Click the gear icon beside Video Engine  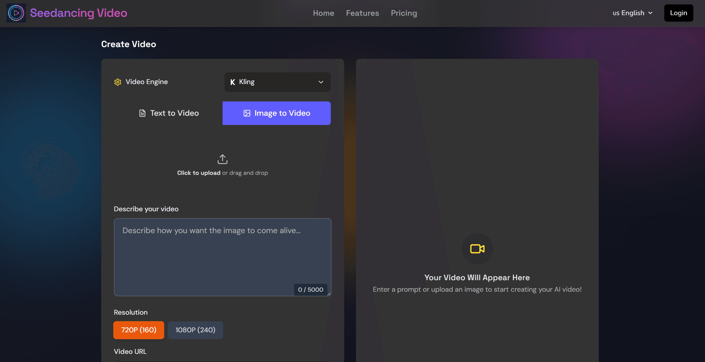(x=118, y=82)
